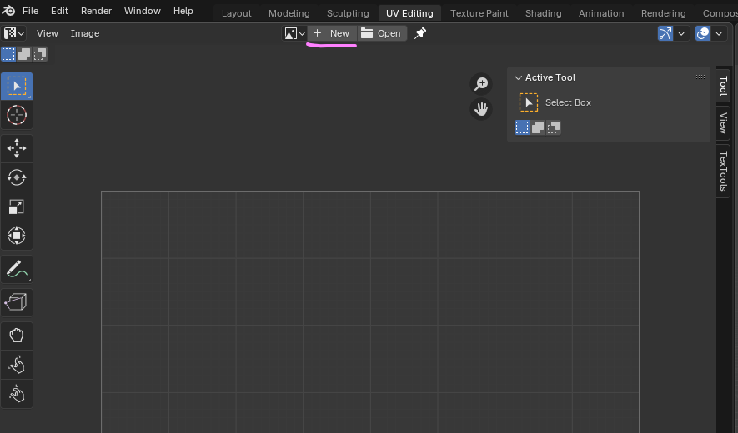Image resolution: width=738 pixels, height=433 pixels.
Task: Expand the gizmo options dropdown arrow
Action: coord(681,33)
